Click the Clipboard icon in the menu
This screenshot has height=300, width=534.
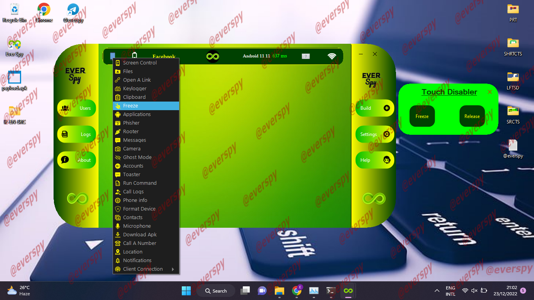[x=118, y=97]
